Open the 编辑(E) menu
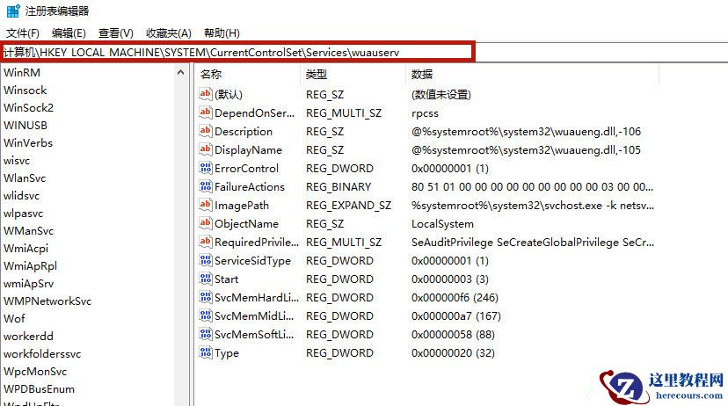 click(x=69, y=33)
